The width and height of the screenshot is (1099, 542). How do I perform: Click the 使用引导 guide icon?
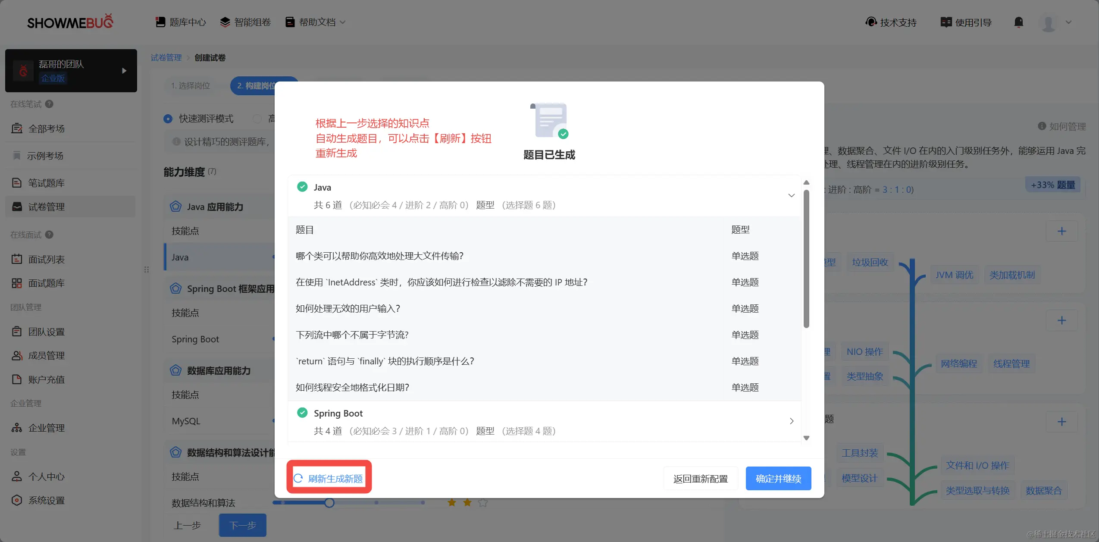click(x=946, y=22)
